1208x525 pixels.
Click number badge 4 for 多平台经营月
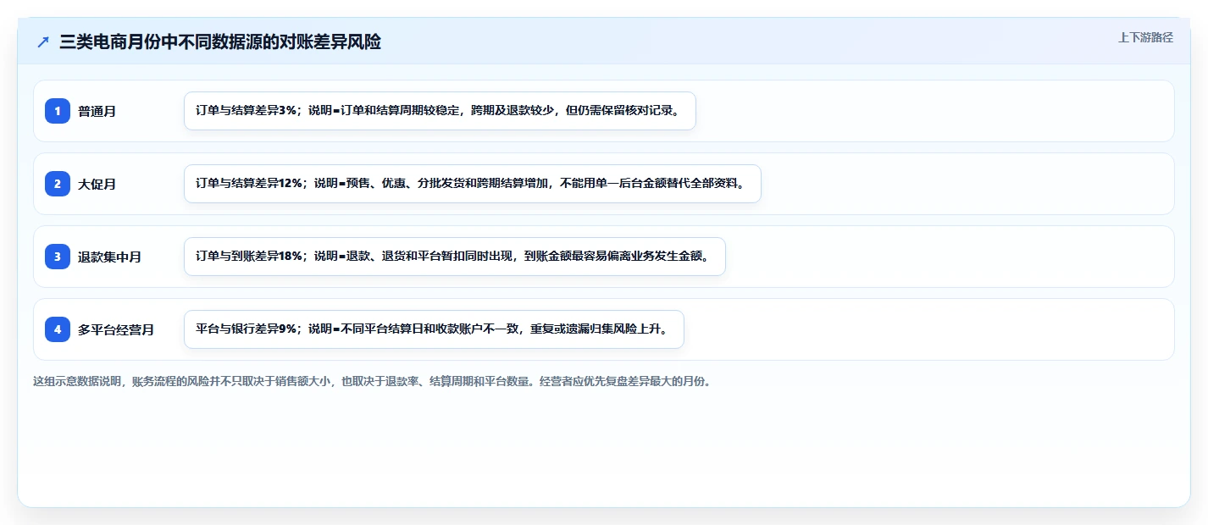point(58,329)
